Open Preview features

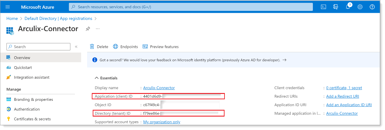pos(160,47)
